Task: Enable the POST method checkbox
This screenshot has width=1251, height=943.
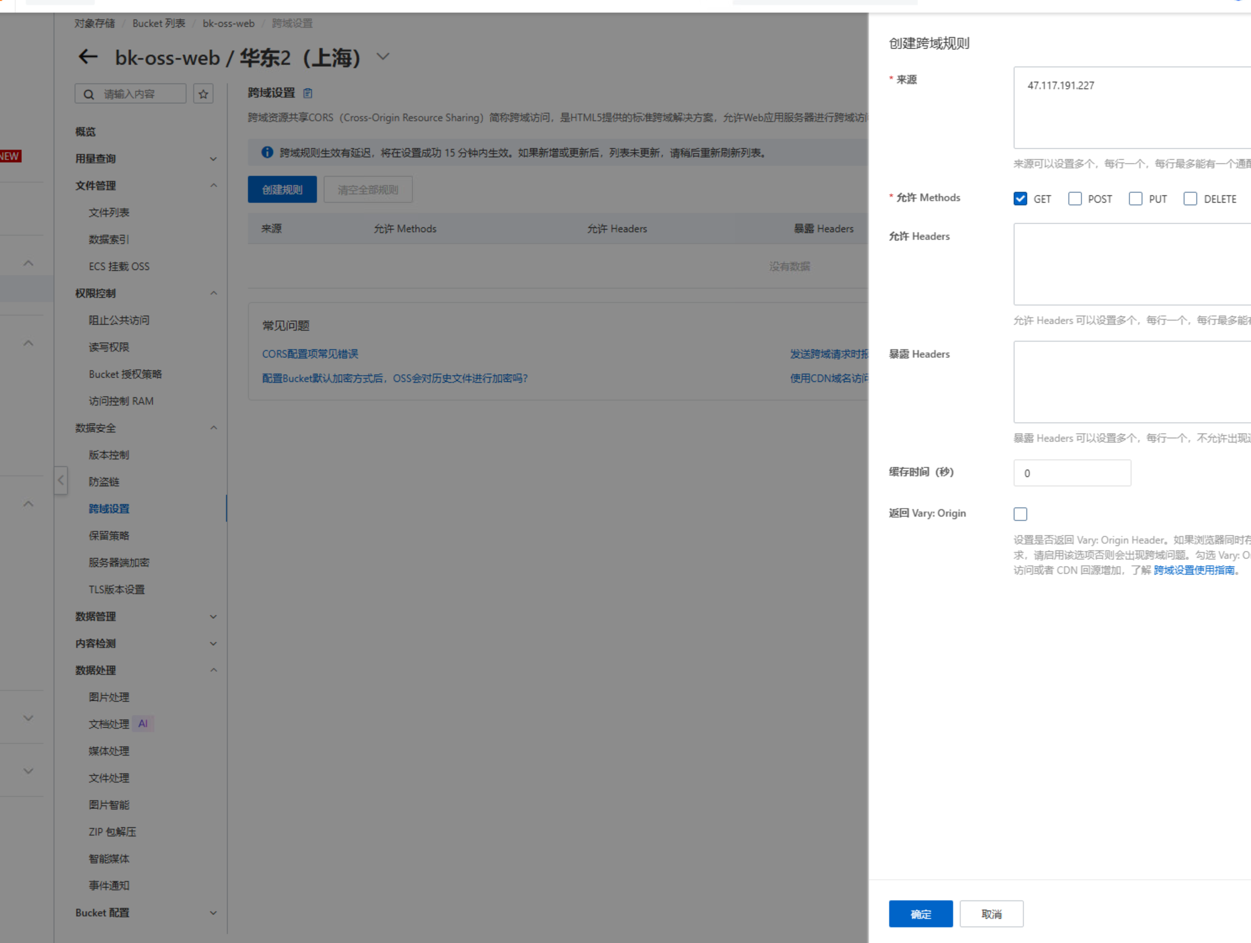Action: coord(1074,199)
